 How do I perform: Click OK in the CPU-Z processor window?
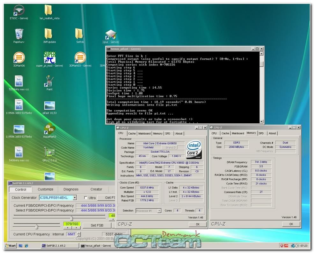click(198, 224)
